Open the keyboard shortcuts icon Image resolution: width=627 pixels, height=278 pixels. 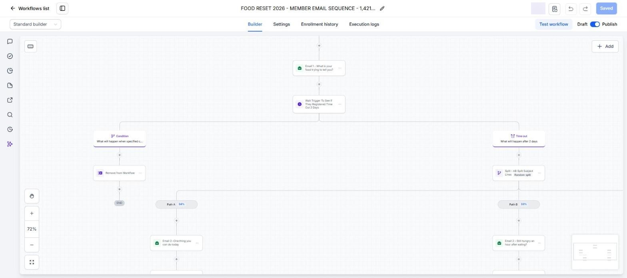pos(30,46)
